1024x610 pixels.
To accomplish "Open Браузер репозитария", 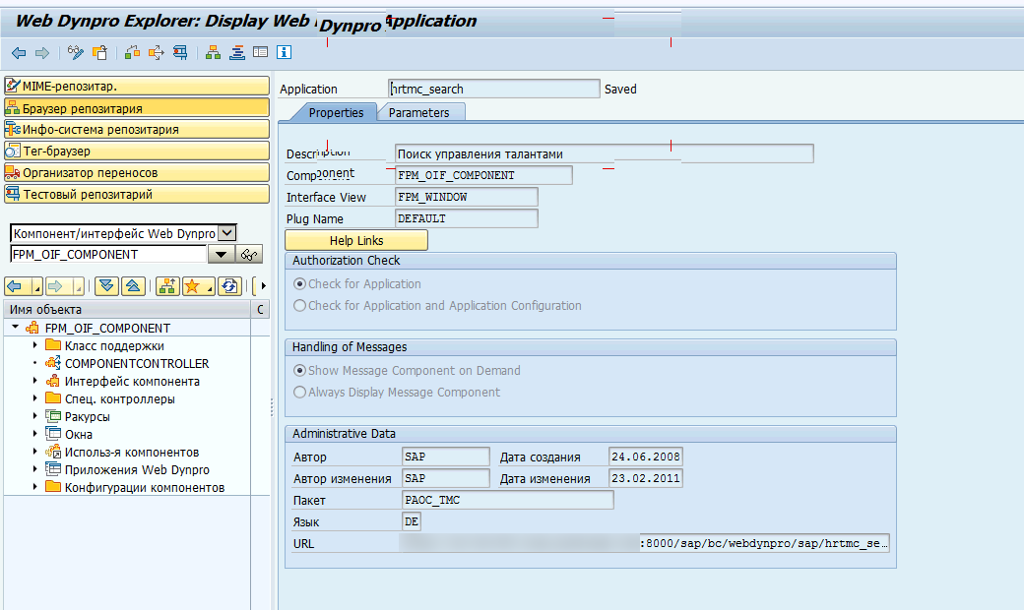I will 137,107.
